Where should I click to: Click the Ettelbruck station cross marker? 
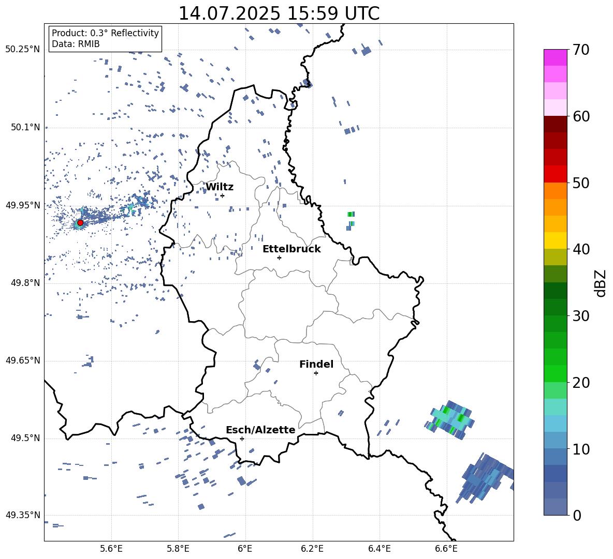click(279, 258)
